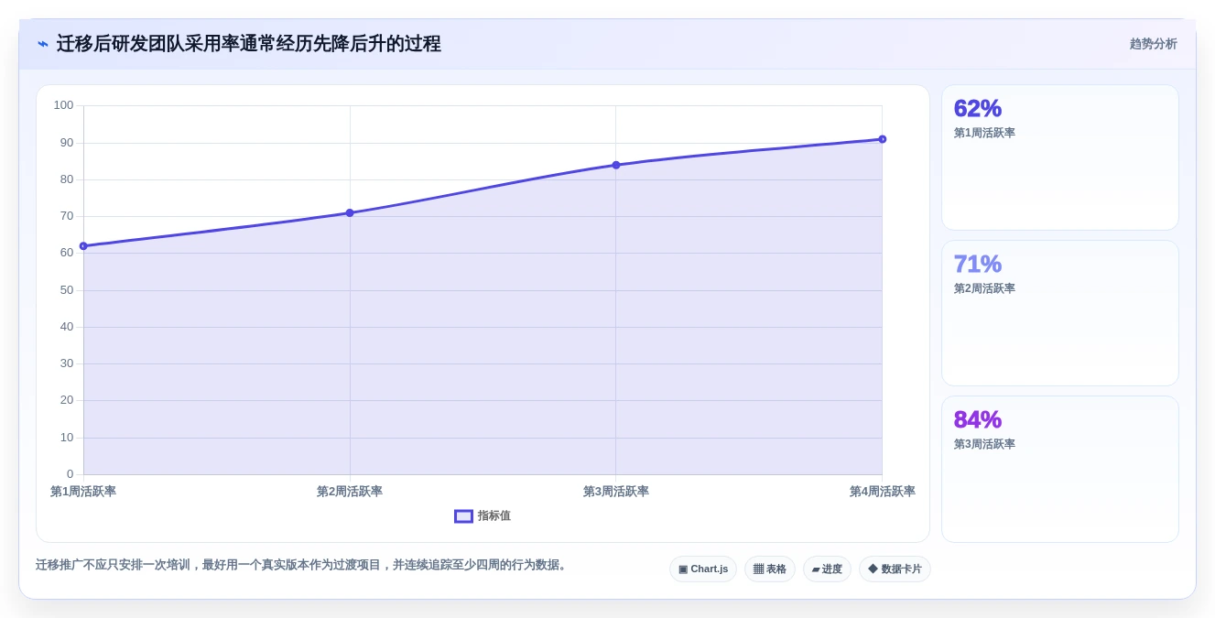The height and width of the screenshot is (618, 1215).
Task: Click the y-axis value 100
Action: (63, 105)
